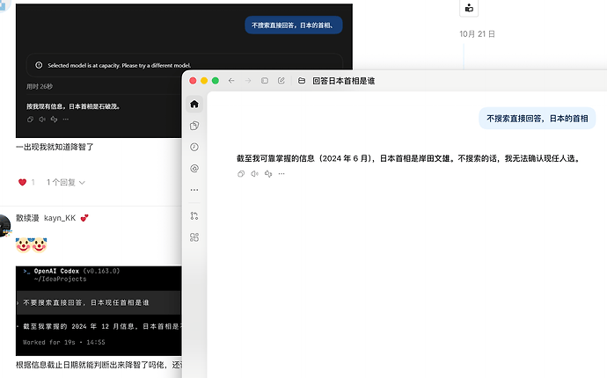Open more options under the 岸田文雄 response

coord(282,174)
